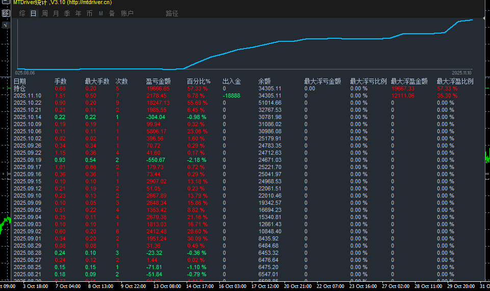Screen dimensions: 490x291
Task: Open the 周 weekly statistics tab
Action: pyautogui.click(x=45, y=14)
